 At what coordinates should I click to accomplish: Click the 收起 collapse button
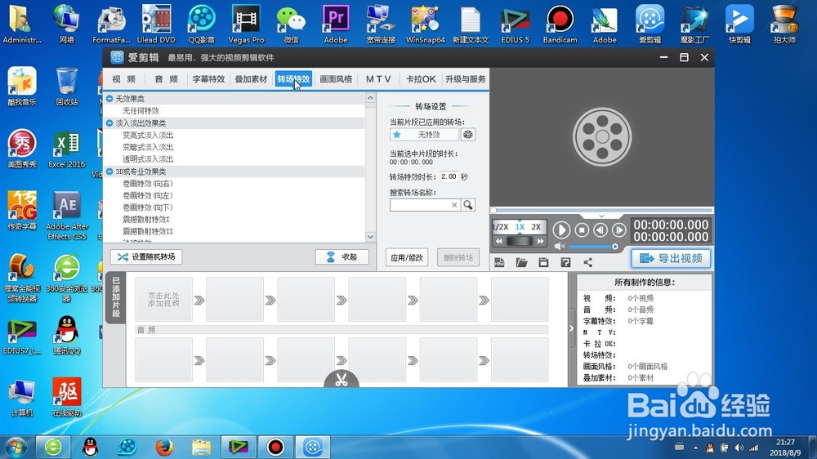[342, 256]
